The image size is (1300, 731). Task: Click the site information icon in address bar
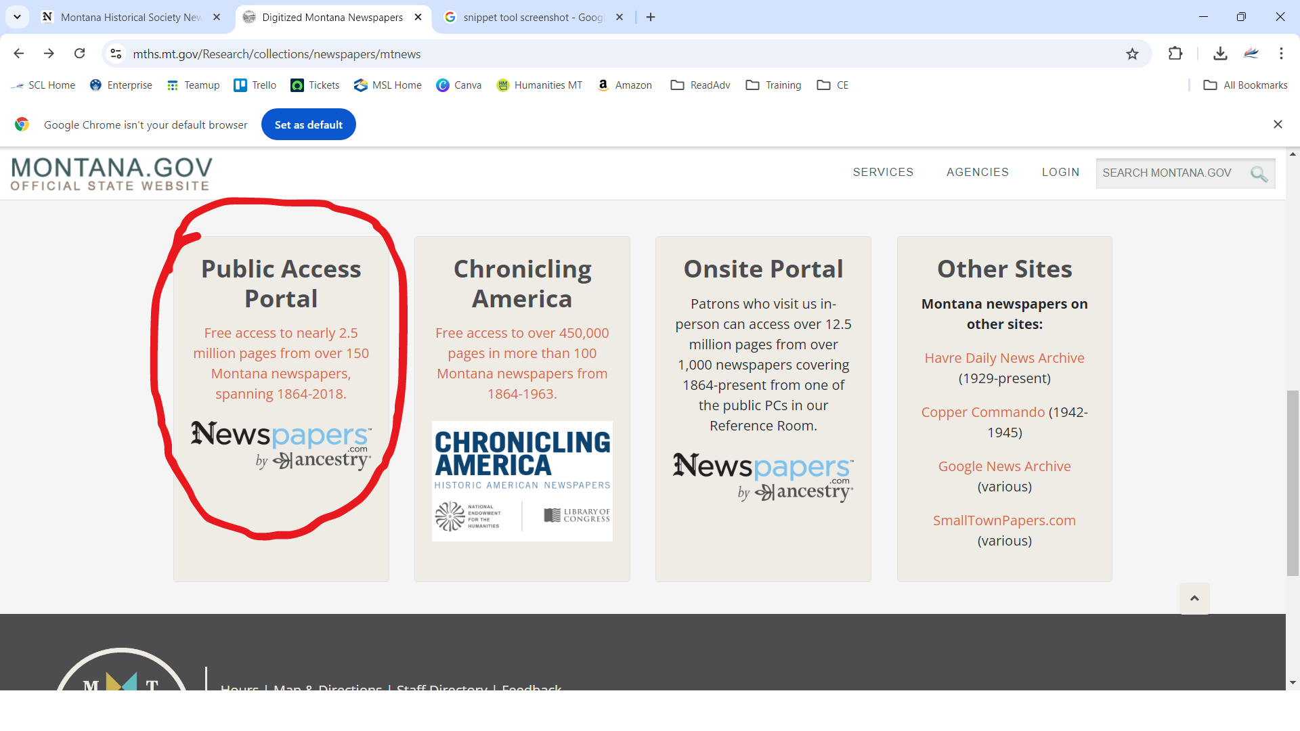pyautogui.click(x=116, y=53)
